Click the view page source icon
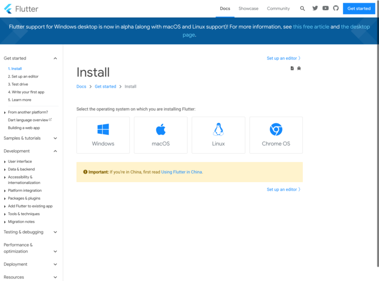This screenshot has width=379, height=281. [x=292, y=68]
